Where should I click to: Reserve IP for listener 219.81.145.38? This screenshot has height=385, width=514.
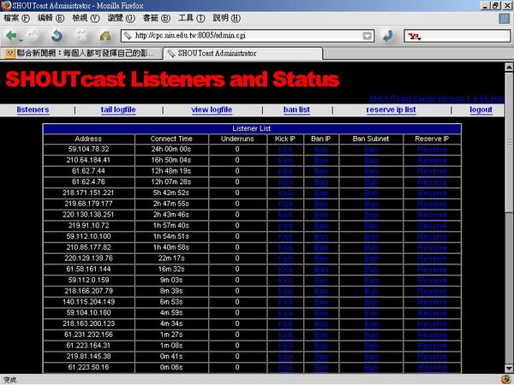pos(432,357)
